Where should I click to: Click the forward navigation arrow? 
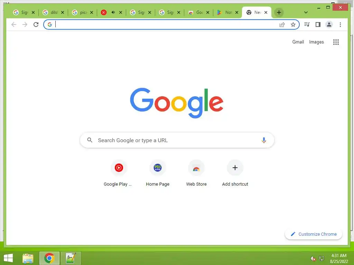point(25,24)
